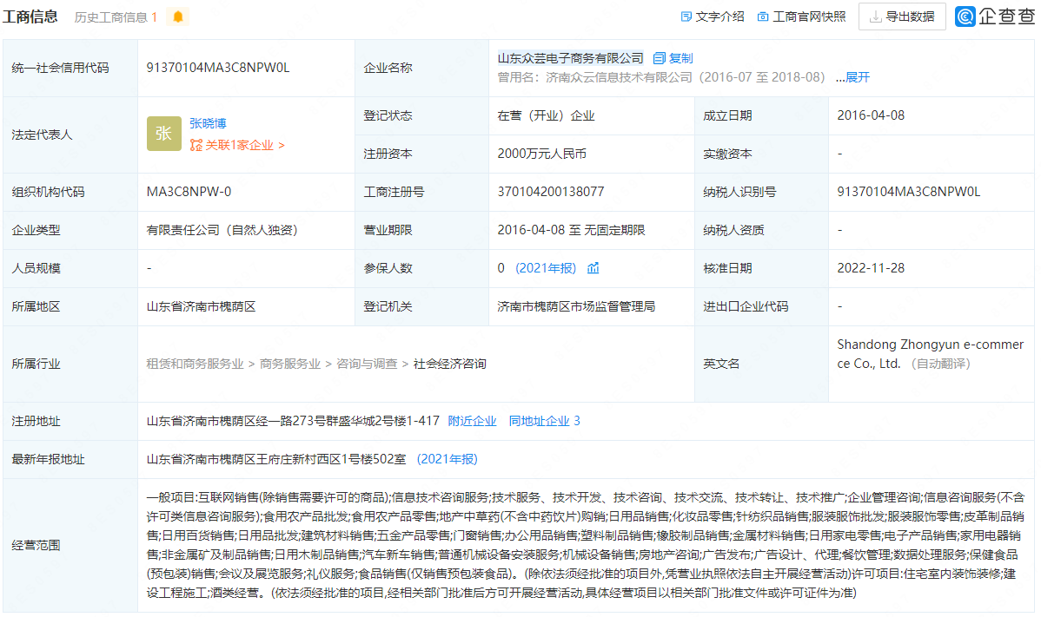The image size is (1041, 617).
Task: Click the orange bell notification icon
Action: pyautogui.click(x=177, y=16)
